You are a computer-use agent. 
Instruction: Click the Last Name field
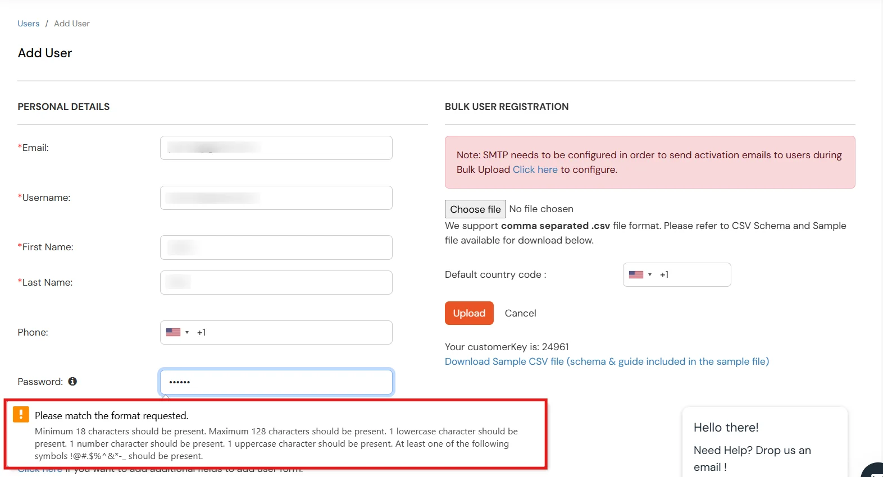(275, 282)
